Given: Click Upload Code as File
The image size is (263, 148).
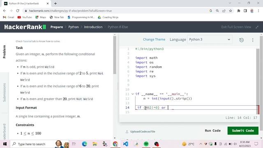Looking at the screenshot, I should pyautogui.click(x=141, y=132).
